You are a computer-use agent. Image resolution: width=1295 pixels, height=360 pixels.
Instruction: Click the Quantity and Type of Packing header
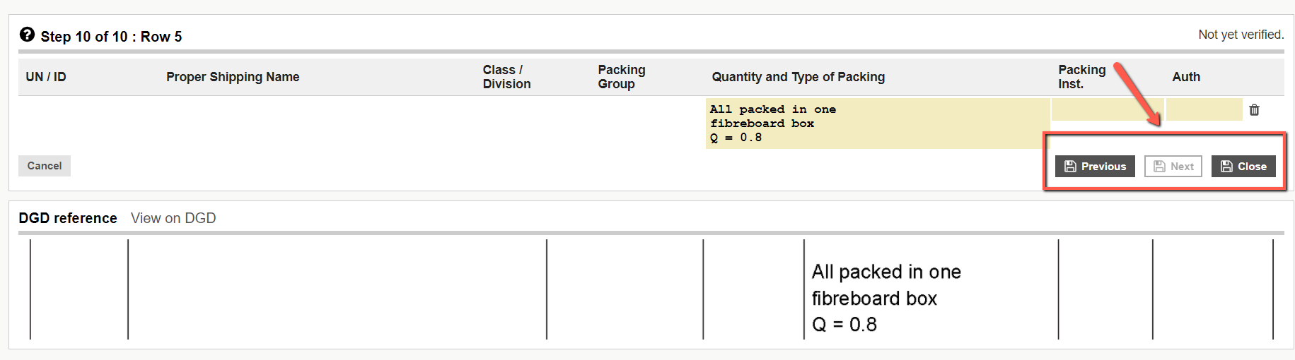tap(798, 77)
